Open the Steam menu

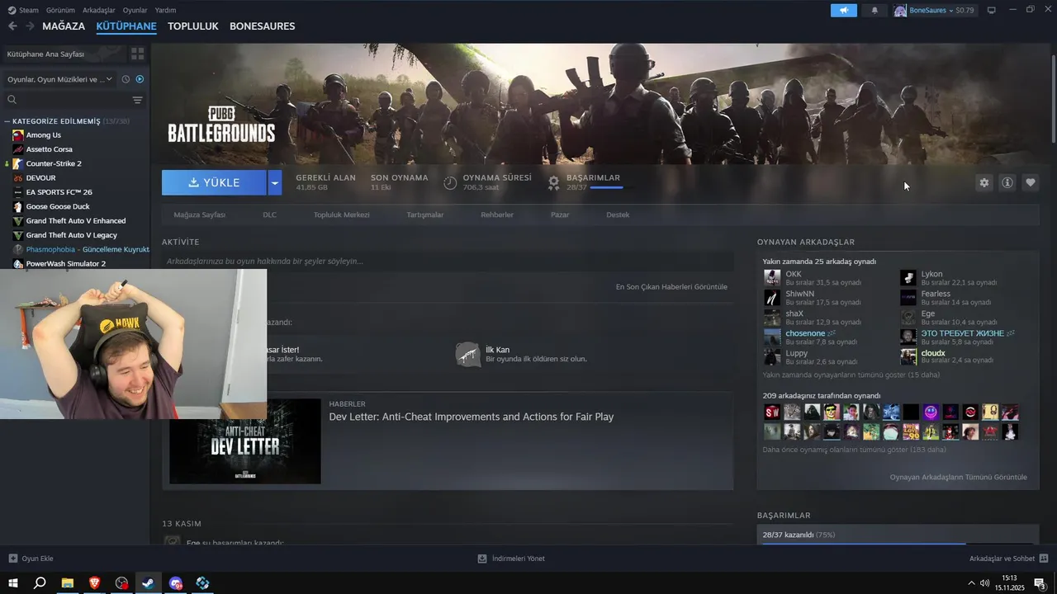[x=24, y=10]
